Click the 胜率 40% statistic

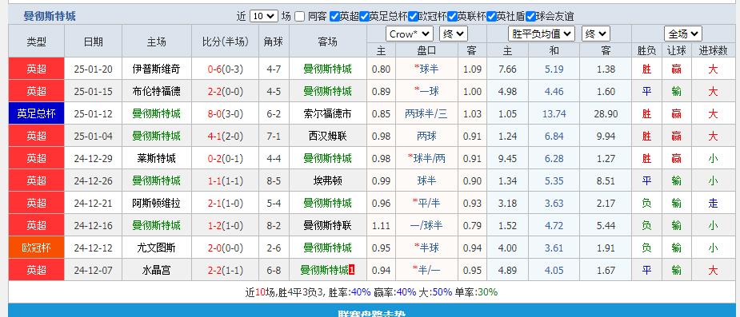(x=350, y=292)
